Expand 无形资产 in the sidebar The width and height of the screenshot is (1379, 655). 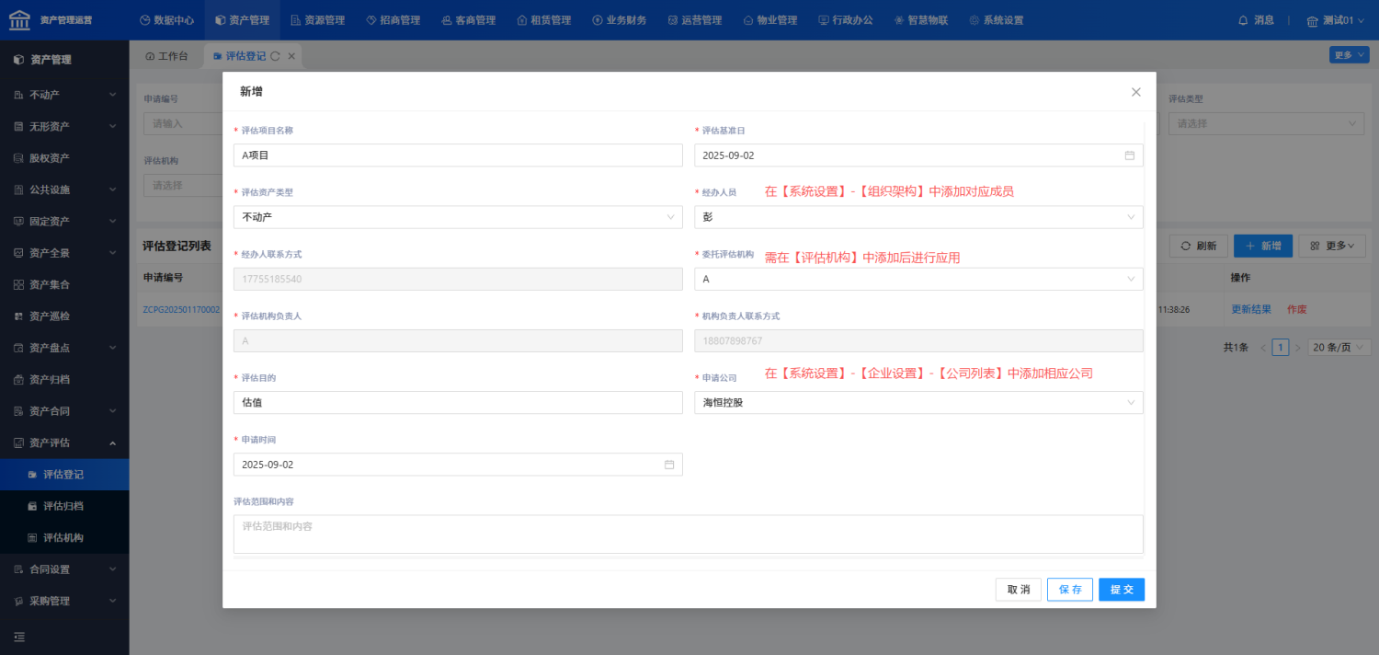coord(64,126)
